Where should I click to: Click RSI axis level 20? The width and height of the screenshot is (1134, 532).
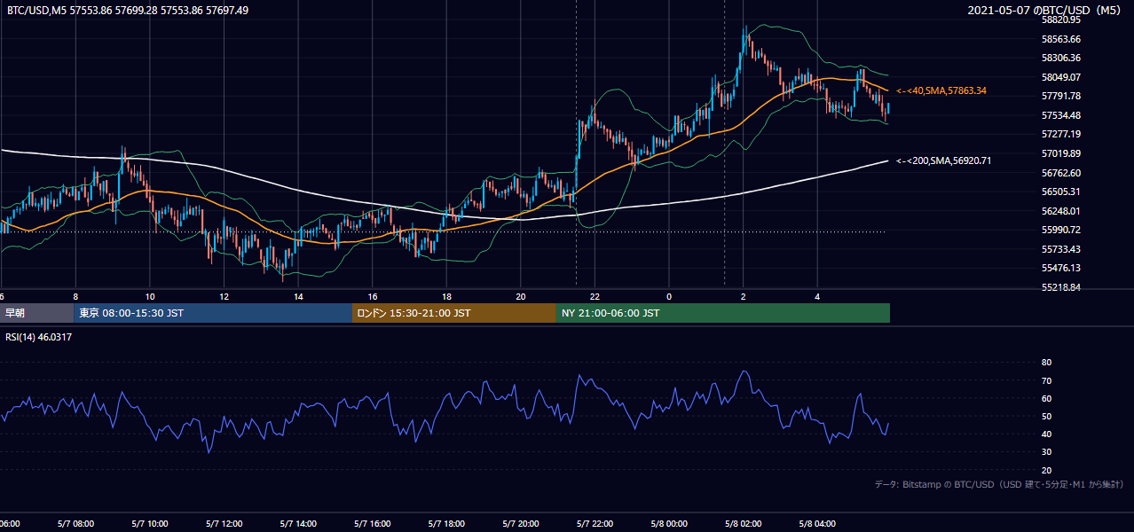point(1046,470)
